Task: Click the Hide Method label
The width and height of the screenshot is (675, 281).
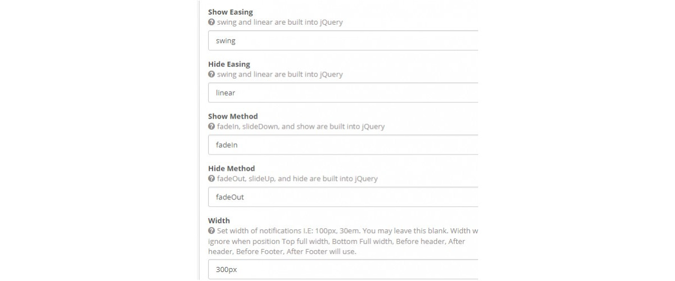Action: tap(231, 168)
